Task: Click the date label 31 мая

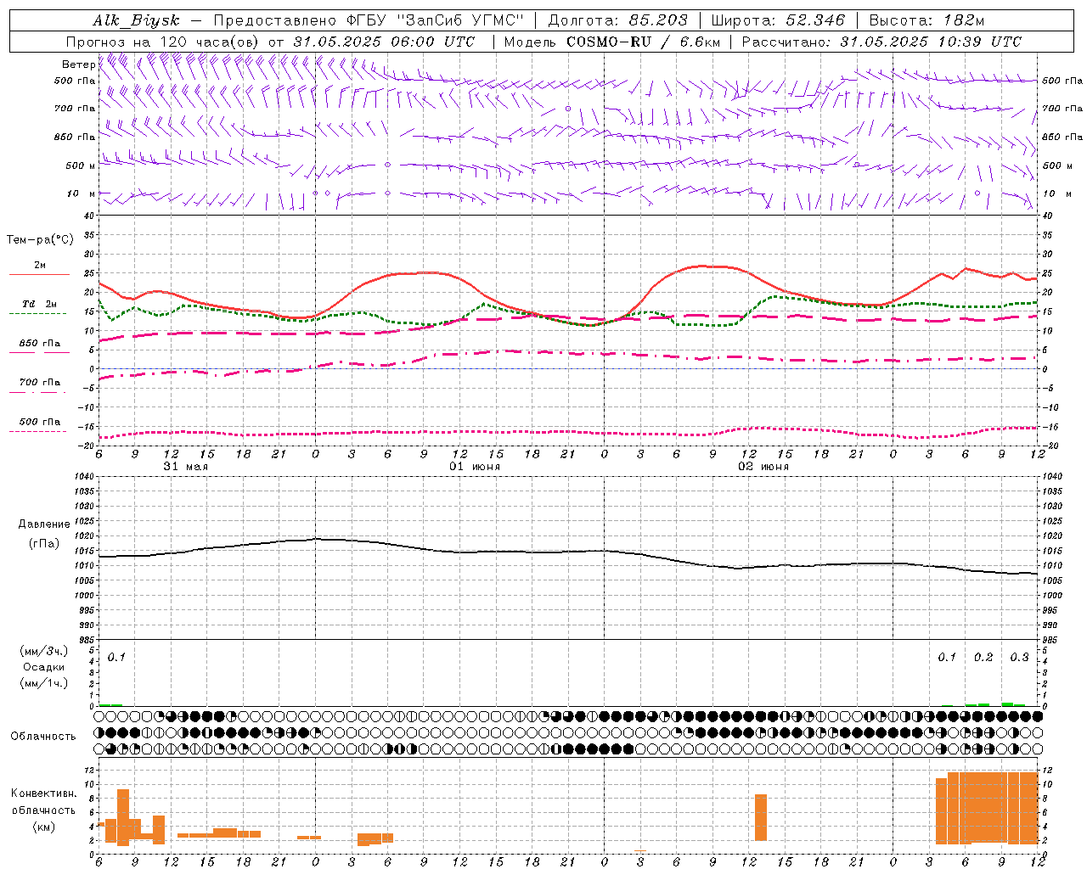Action: (185, 467)
